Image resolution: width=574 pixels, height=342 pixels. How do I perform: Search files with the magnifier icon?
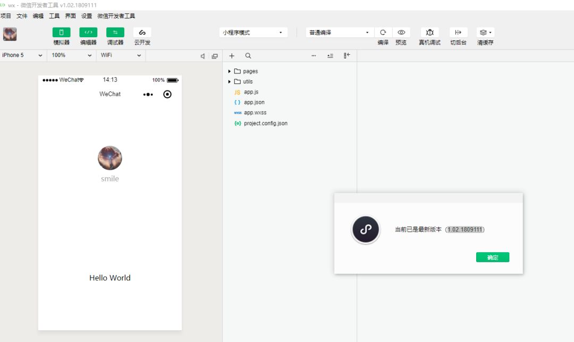pyautogui.click(x=248, y=56)
